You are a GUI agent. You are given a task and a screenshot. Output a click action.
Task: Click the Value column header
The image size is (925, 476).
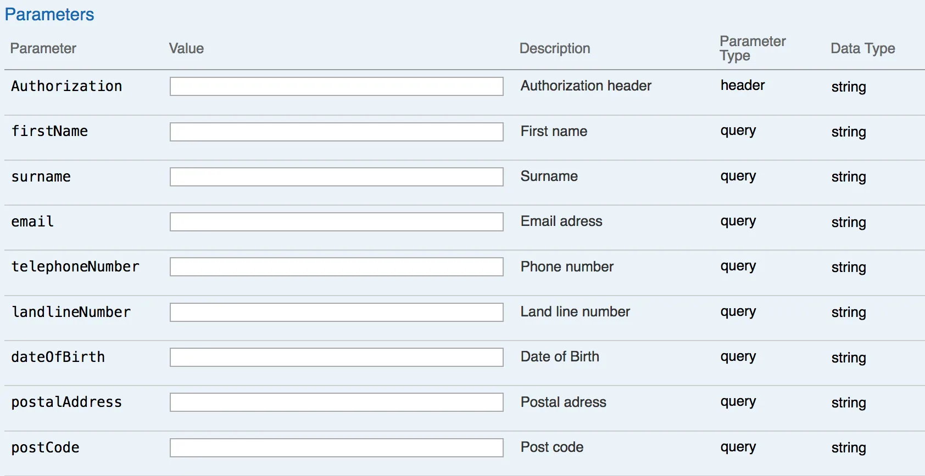tap(186, 49)
